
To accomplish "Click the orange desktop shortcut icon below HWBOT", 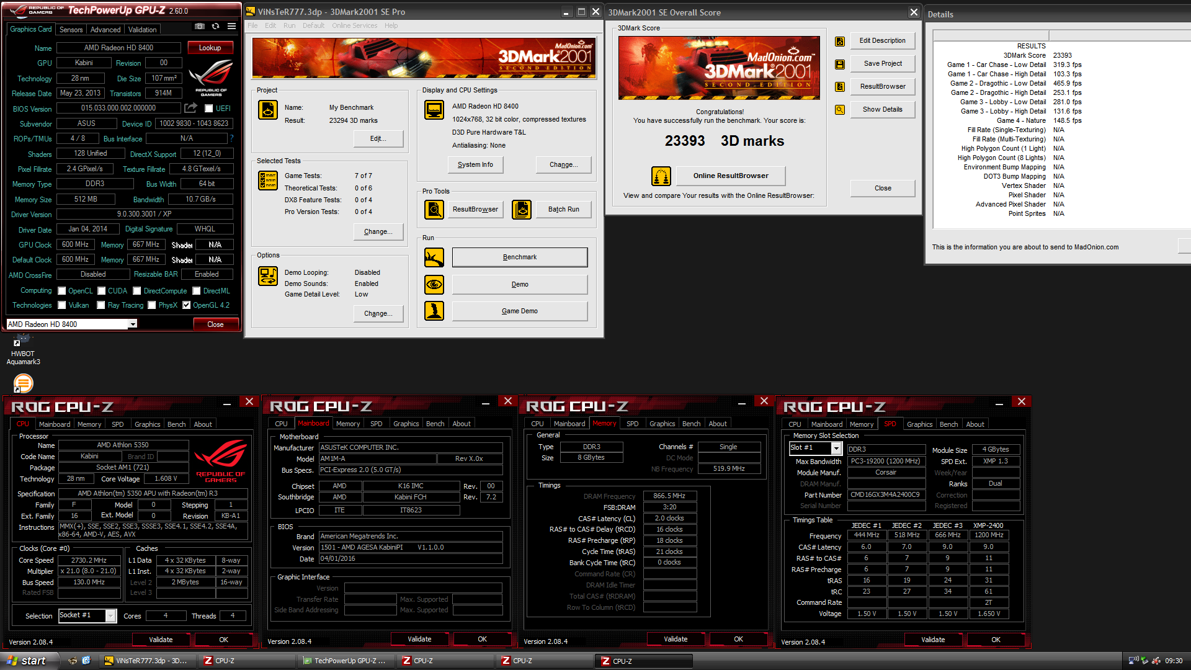I will click(23, 383).
